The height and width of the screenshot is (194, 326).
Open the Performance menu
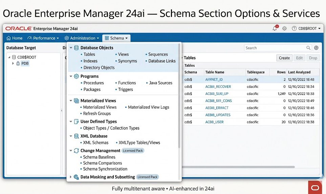(x=43, y=38)
